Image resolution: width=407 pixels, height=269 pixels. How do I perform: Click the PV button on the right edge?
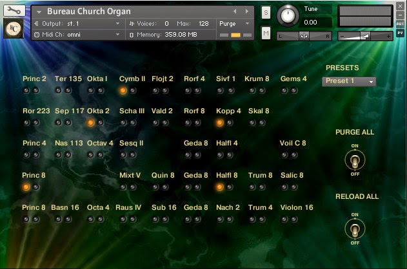(x=401, y=33)
